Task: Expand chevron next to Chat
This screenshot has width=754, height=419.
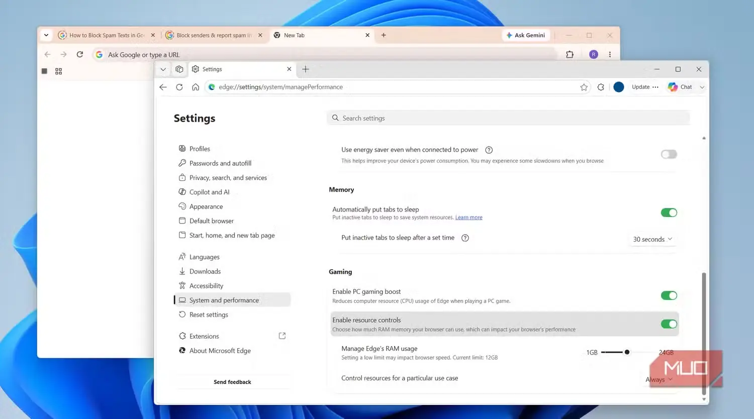Action: click(x=702, y=87)
